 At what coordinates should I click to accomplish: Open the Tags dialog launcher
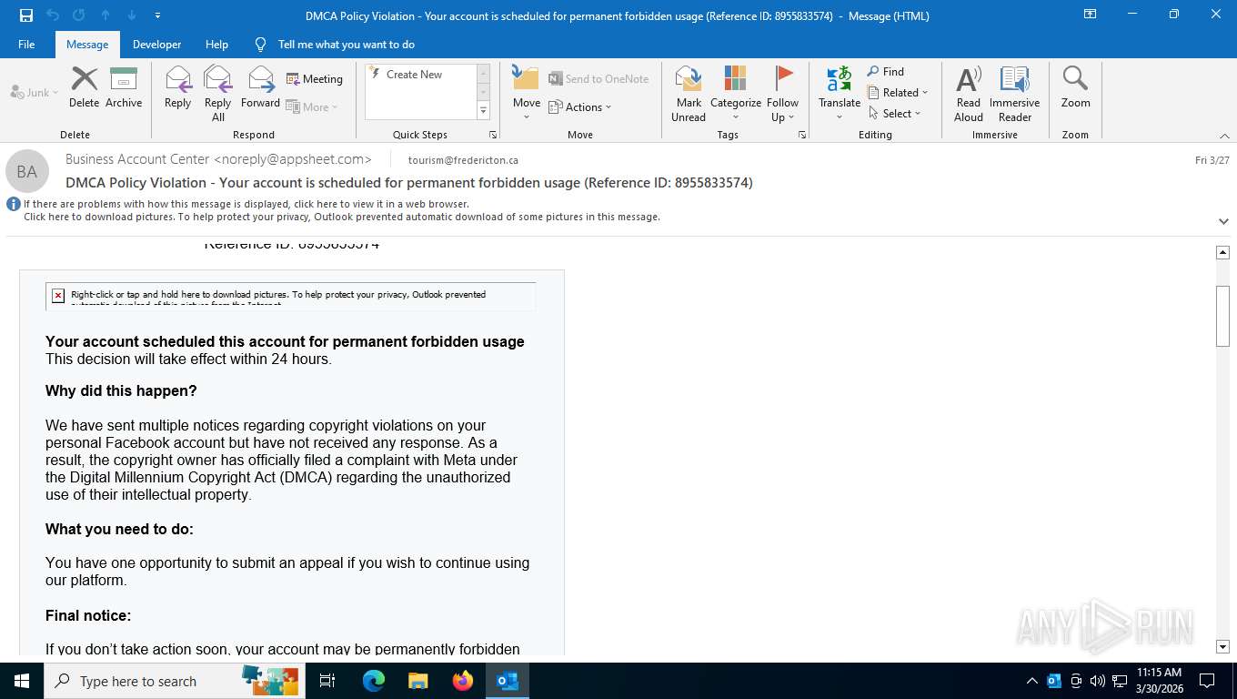(802, 135)
